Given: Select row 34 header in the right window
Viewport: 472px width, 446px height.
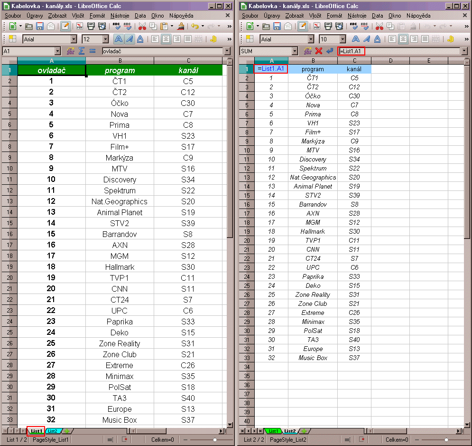Looking at the screenshot, I should (247, 367).
